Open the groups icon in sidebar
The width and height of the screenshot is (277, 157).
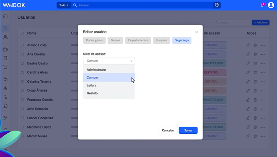click(5, 37)
